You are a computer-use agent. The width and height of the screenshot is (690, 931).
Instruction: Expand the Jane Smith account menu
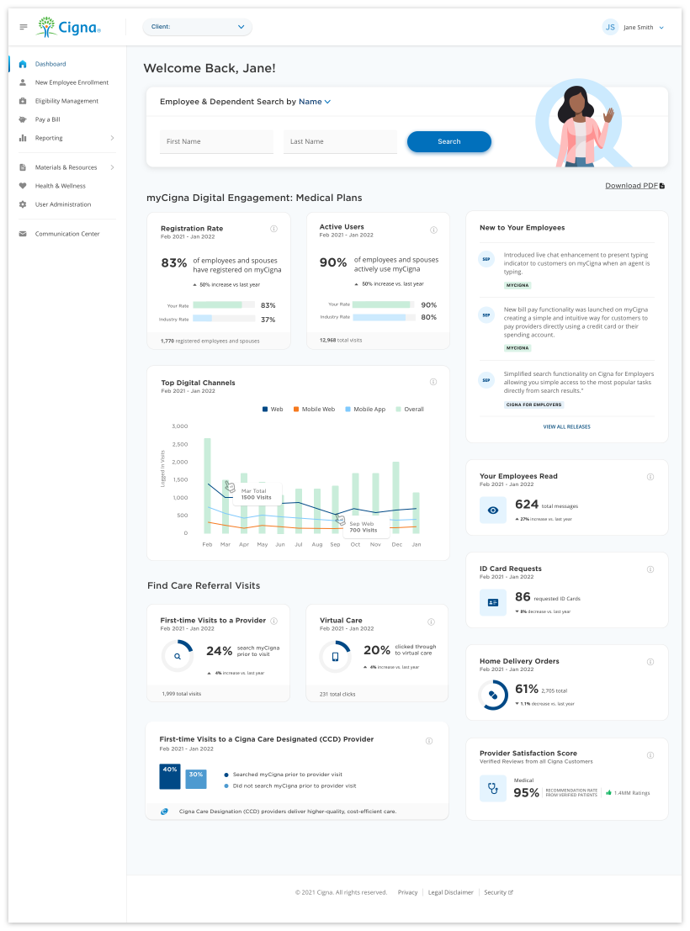point(661,27)
